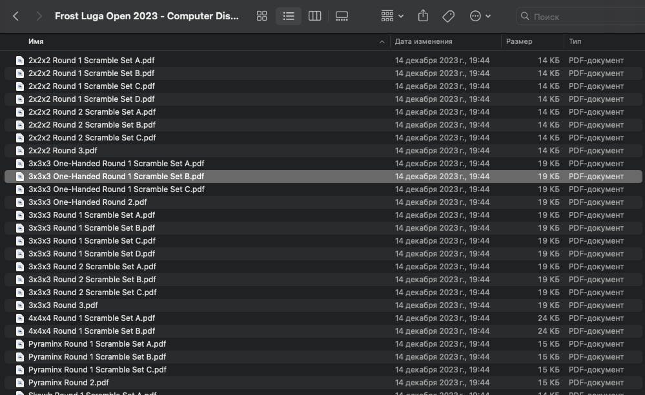Image resolution: width=645 pixels, height=395 pixels.
Task: Toggle the sort order chevron in Имя header
Action: 382,41
